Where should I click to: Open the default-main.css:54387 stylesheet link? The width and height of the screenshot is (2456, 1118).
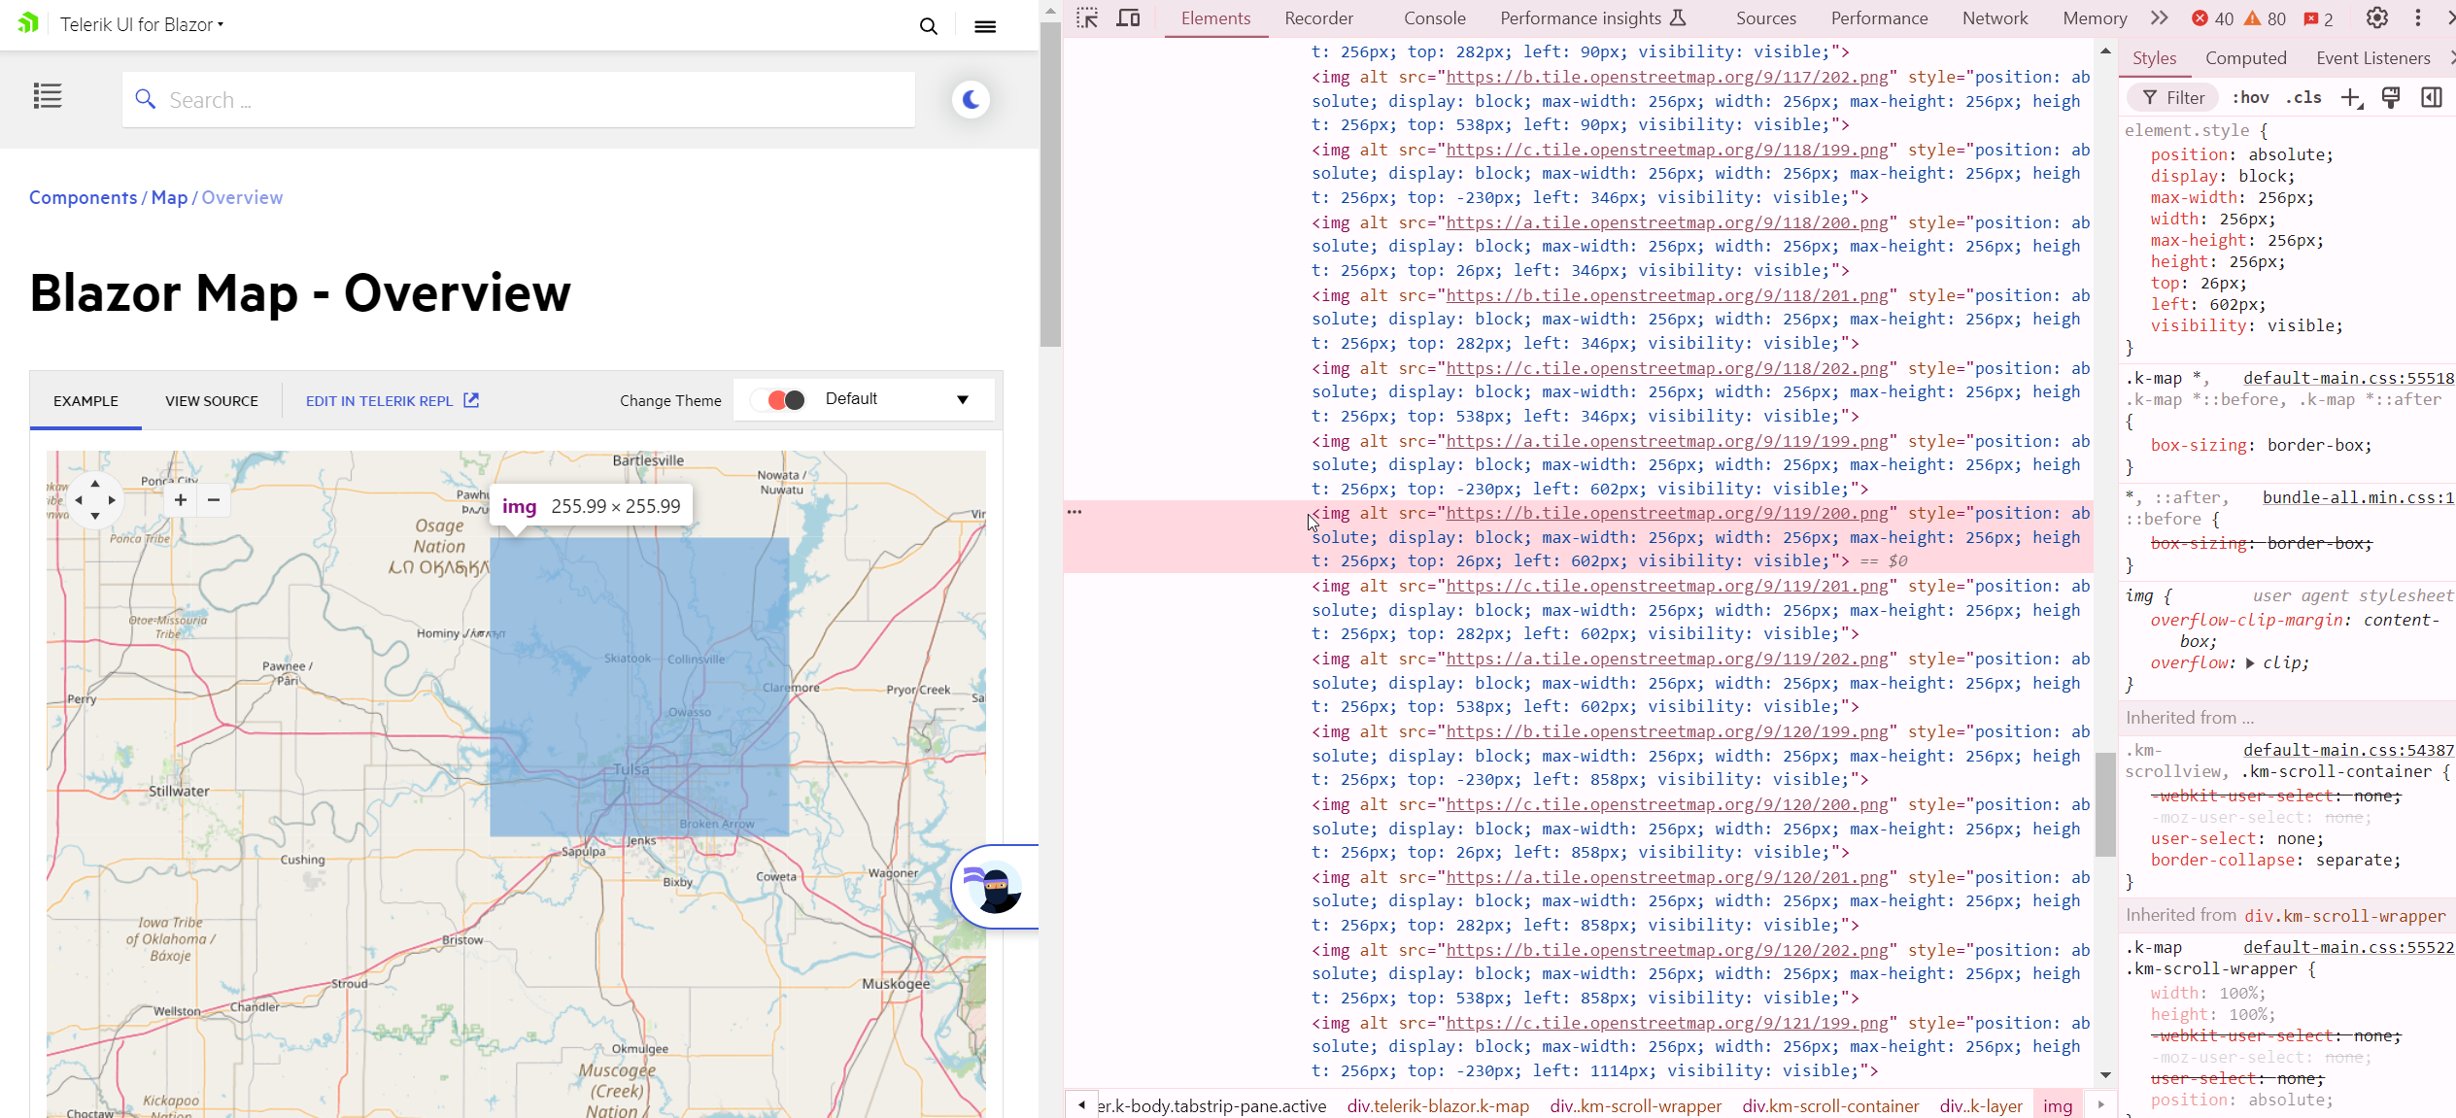coord(2346,749)
